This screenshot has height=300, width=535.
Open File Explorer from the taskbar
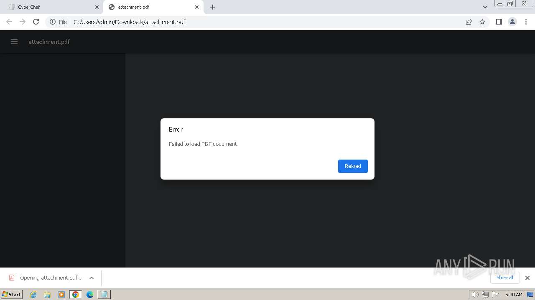tap(47, 295)
